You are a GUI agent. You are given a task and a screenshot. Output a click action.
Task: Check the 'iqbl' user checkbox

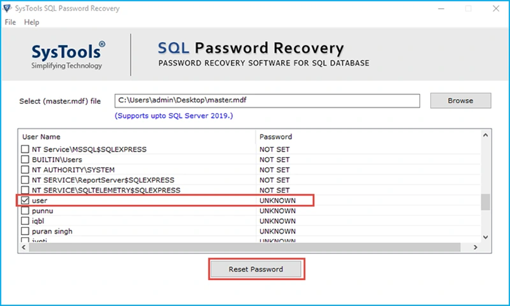tap(25, 221)
